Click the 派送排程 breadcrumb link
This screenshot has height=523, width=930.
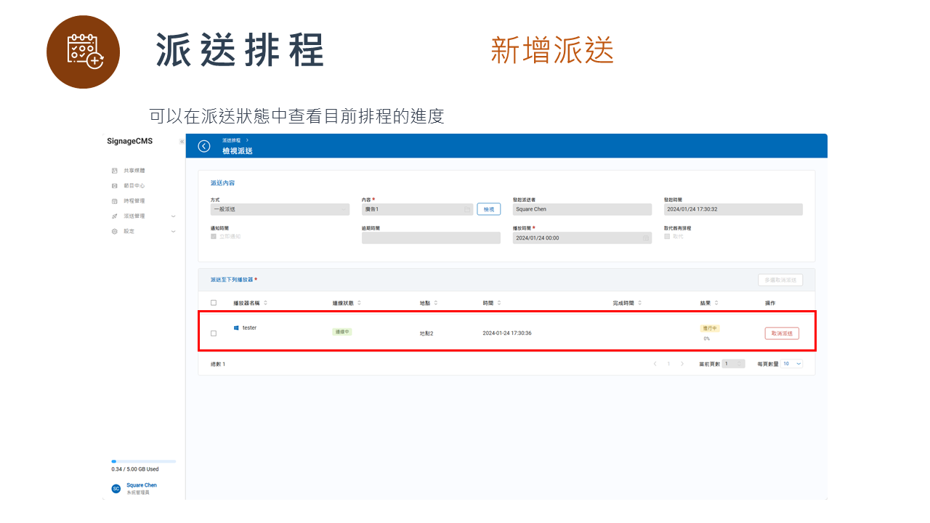pyautogui.click(x=231, y=140)
